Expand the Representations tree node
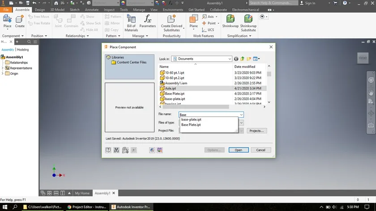The image size is (376, 211). click(3, 68)
